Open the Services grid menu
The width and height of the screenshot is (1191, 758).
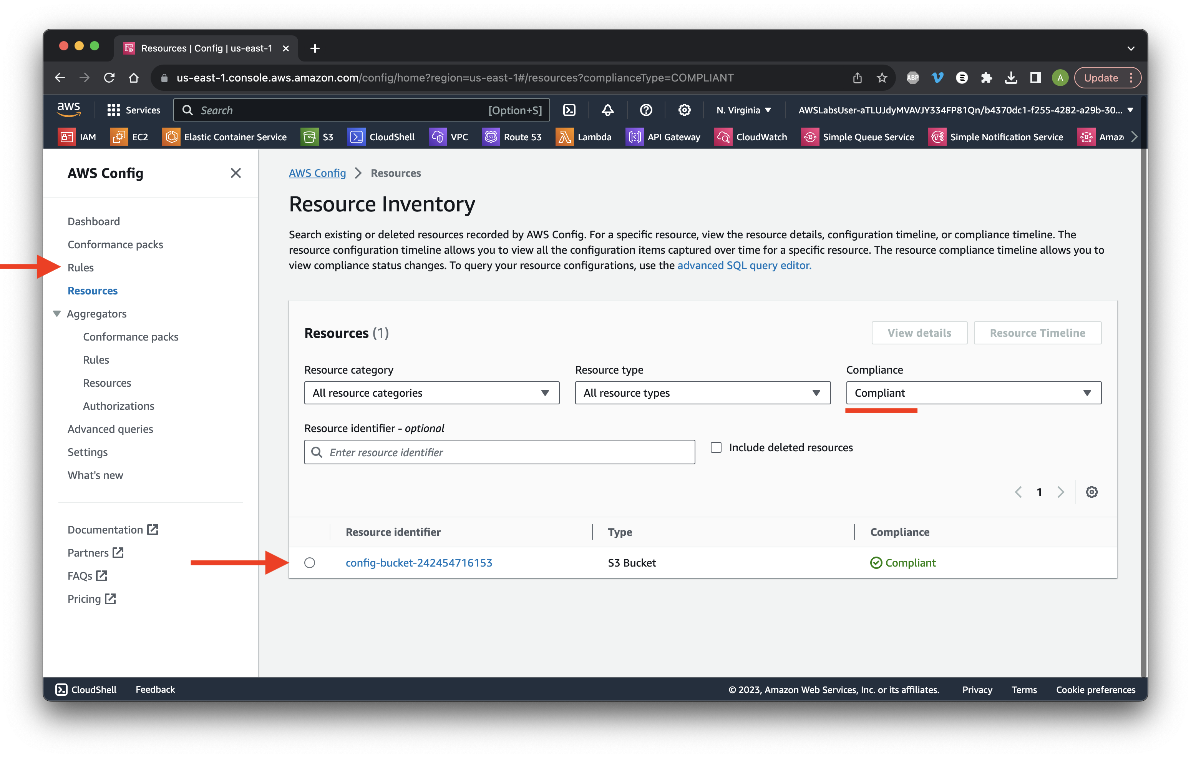(134, 110)
